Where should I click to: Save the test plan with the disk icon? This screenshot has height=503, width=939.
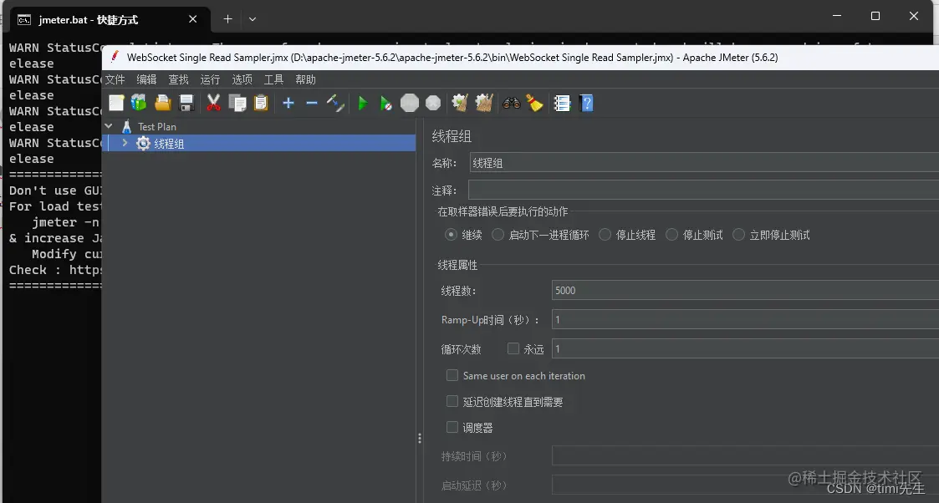coord(187,102)
